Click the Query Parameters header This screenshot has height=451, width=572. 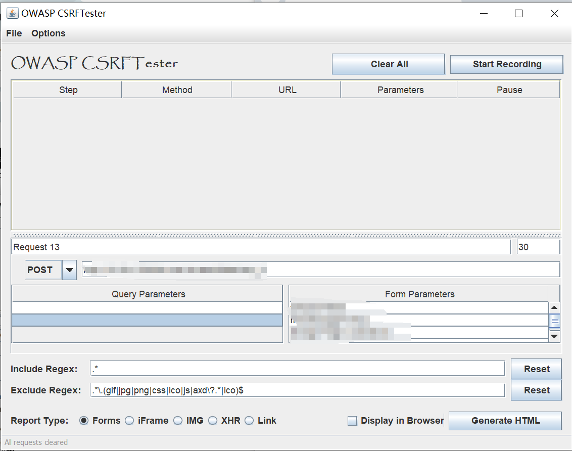[148, 294]
